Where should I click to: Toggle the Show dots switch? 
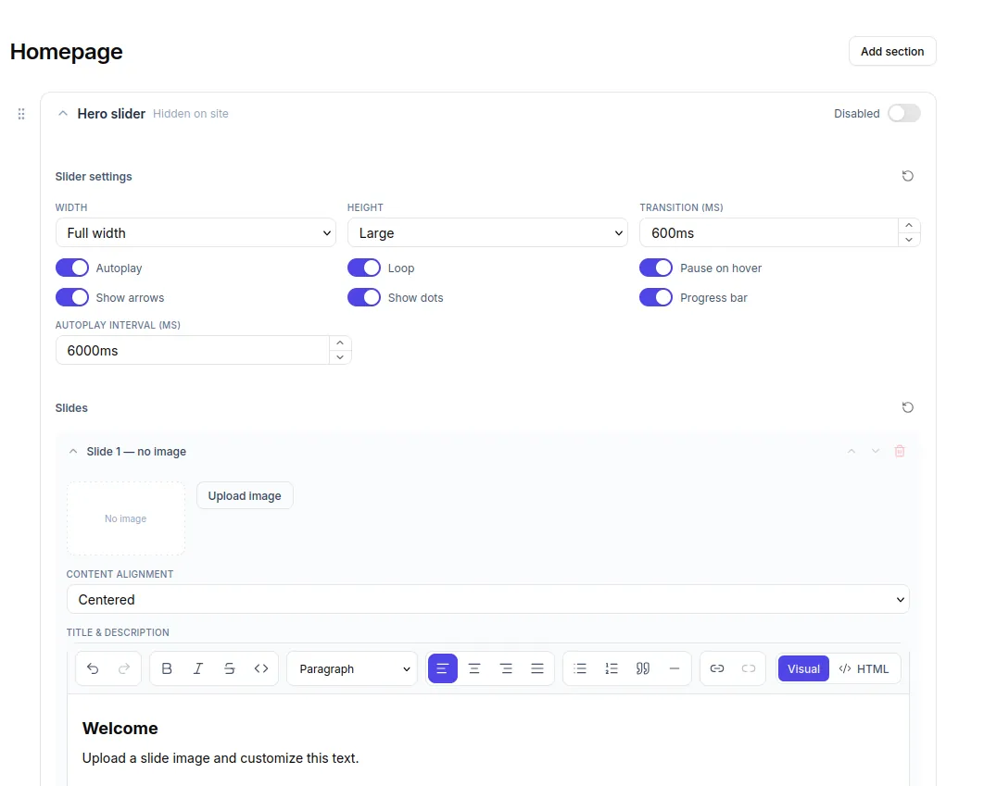(x=364, y=298)
